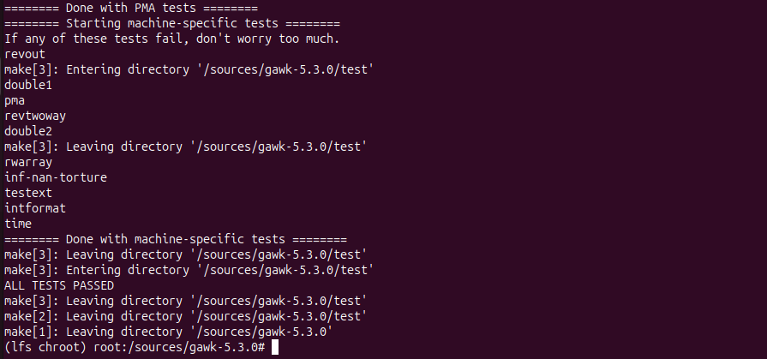
Task: Select the revout test name
Action: click(x=25, y=54)
